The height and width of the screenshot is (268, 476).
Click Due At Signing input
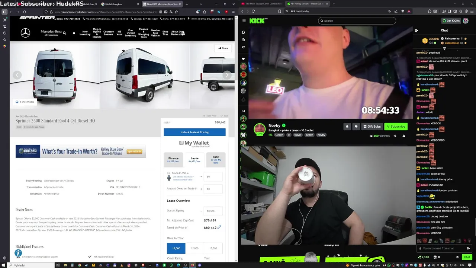coord(214,211)
